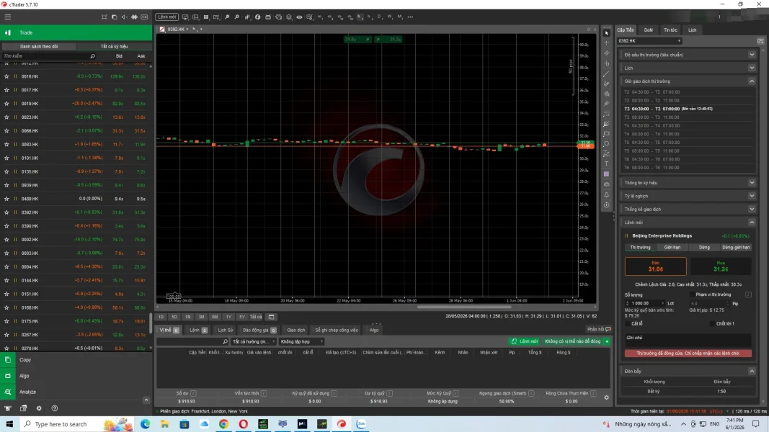Open the help question mark icon
The image size is (769, 432).
(55, 408)
